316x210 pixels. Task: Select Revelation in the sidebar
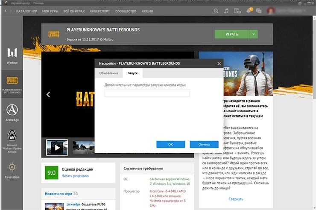12,170
